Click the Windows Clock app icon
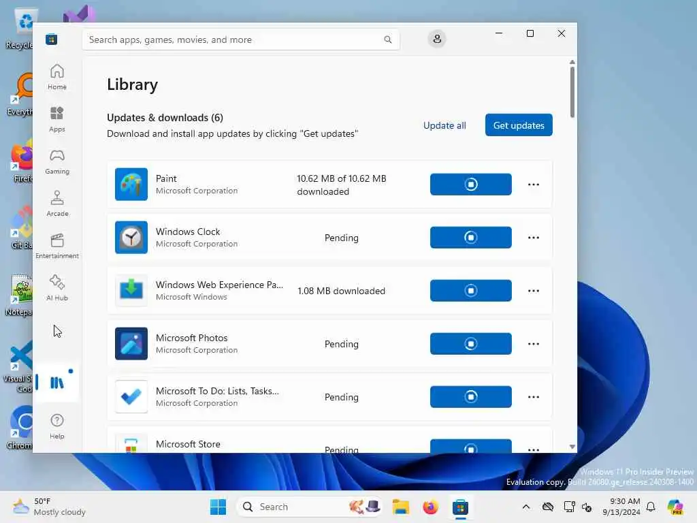Viewport: 697px width, 523px height. (131, 238)
